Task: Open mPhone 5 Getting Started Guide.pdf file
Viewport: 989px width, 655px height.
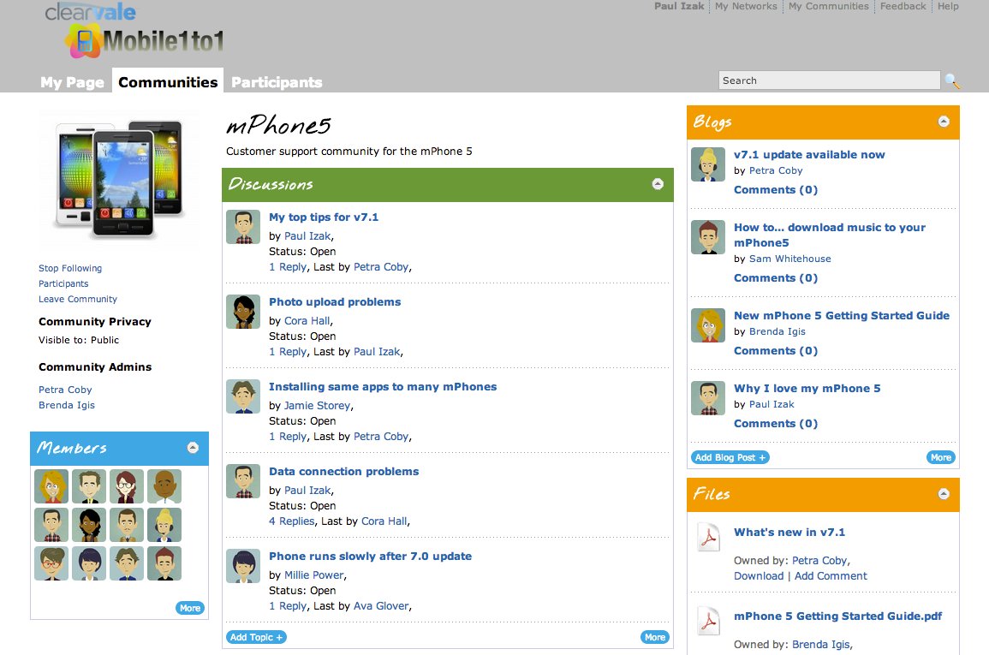Action: (x=837, y=616)
